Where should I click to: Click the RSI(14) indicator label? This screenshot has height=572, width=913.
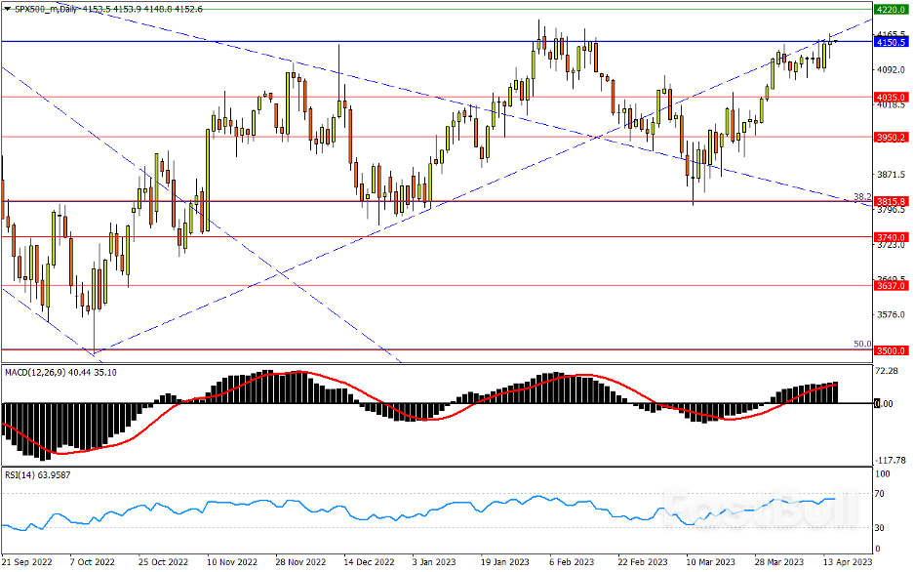pos(21,473)
